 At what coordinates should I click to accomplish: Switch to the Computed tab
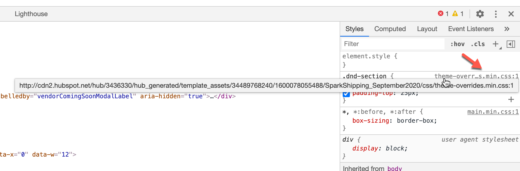click(390, 29)
